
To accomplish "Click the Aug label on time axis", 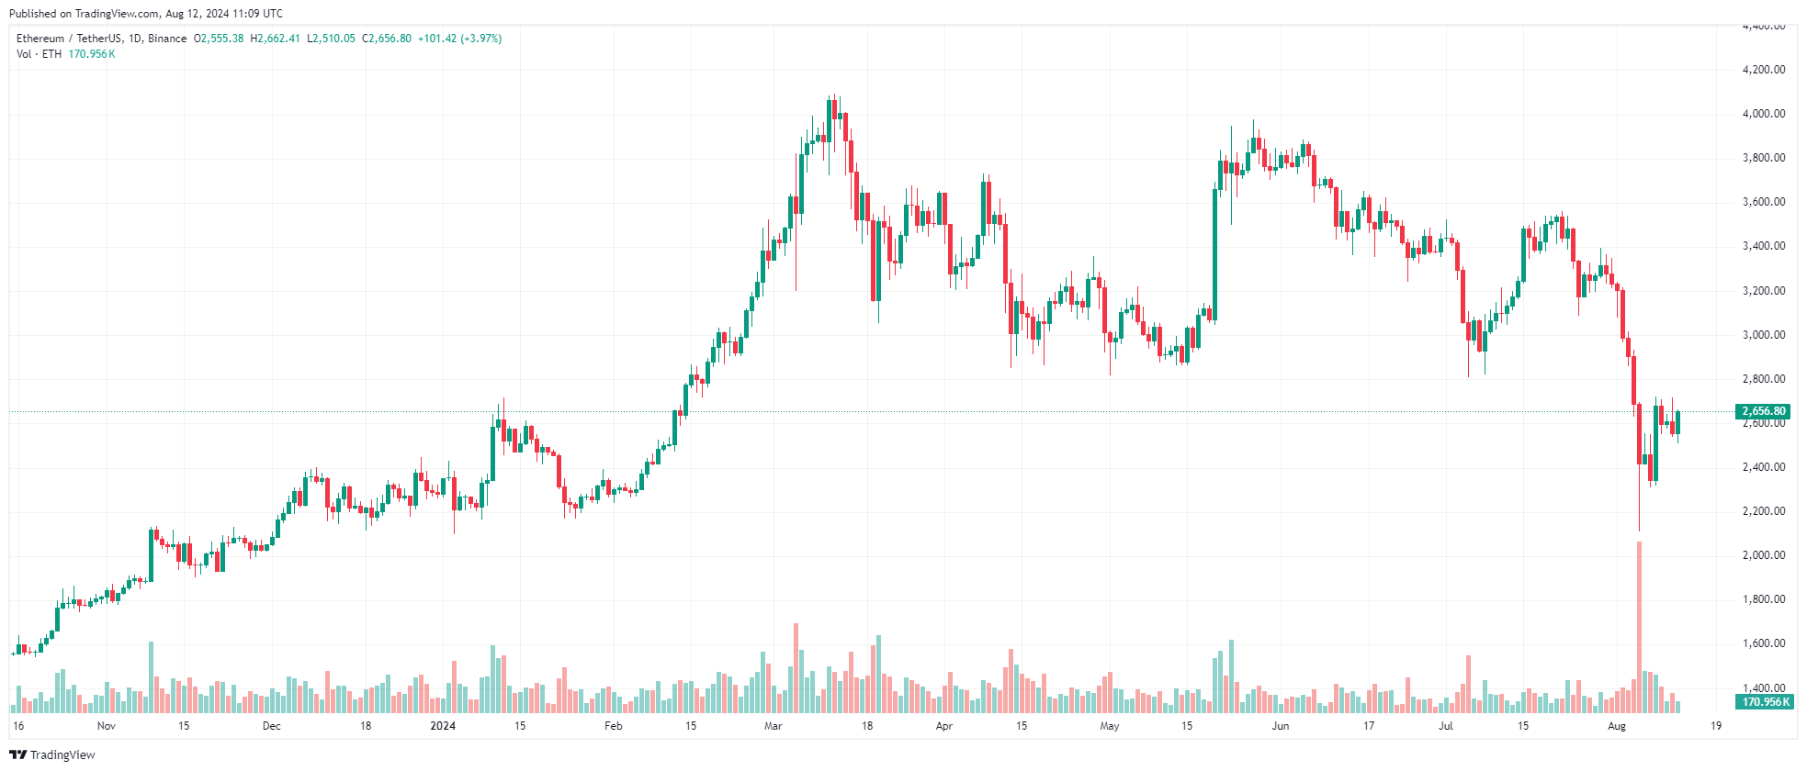I will 1617,726.
